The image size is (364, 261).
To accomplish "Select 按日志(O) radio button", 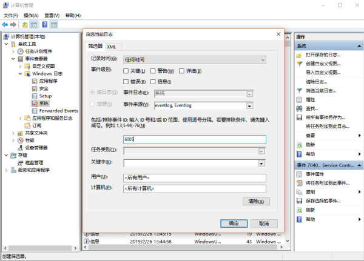I will (x=92, y=92).
